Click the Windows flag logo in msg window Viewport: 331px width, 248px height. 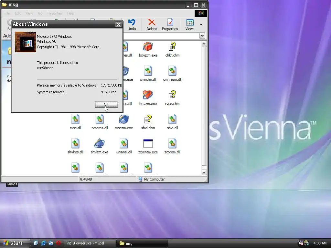pos(200,13)
